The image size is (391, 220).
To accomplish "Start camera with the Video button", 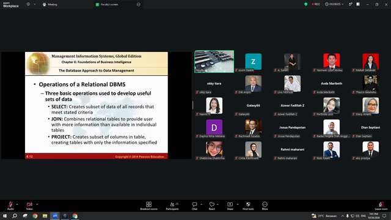I will click(29, 206).
